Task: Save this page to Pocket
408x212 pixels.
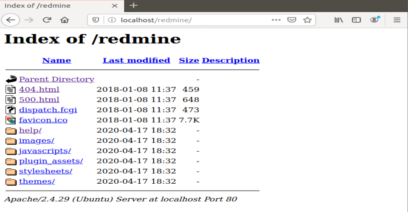Action: pos(292,20)
